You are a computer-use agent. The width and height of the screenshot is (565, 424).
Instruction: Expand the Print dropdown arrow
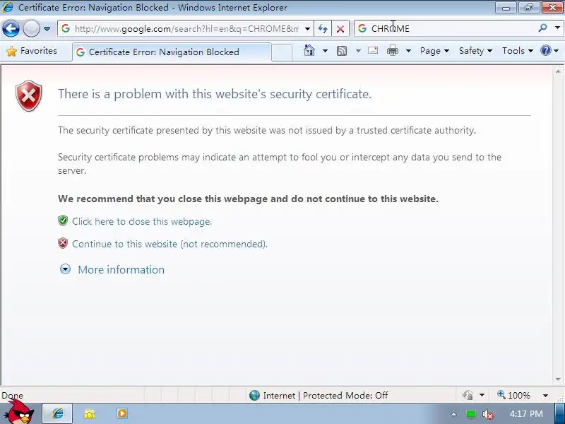pos(408,51)
